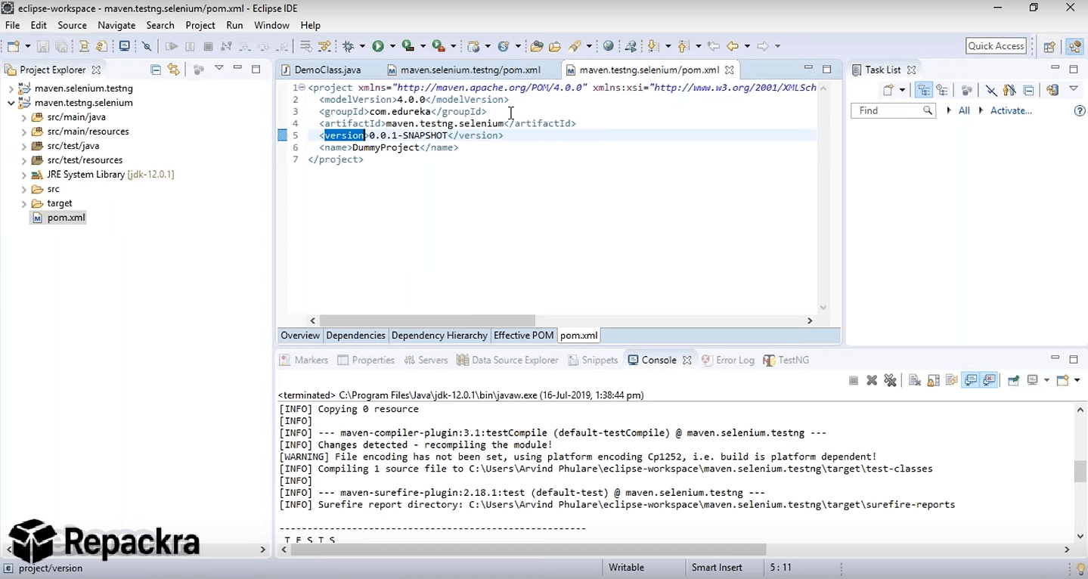1088x579 pixels.
Task: Toggle the Java perspective button
Action: (1074, 46)
